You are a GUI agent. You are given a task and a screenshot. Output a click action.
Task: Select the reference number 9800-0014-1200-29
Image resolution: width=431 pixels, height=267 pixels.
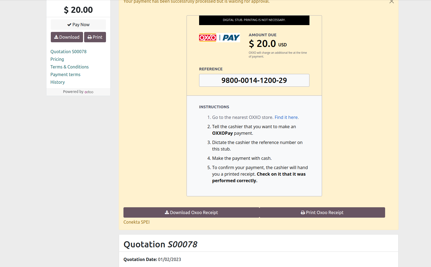(254, 80)
